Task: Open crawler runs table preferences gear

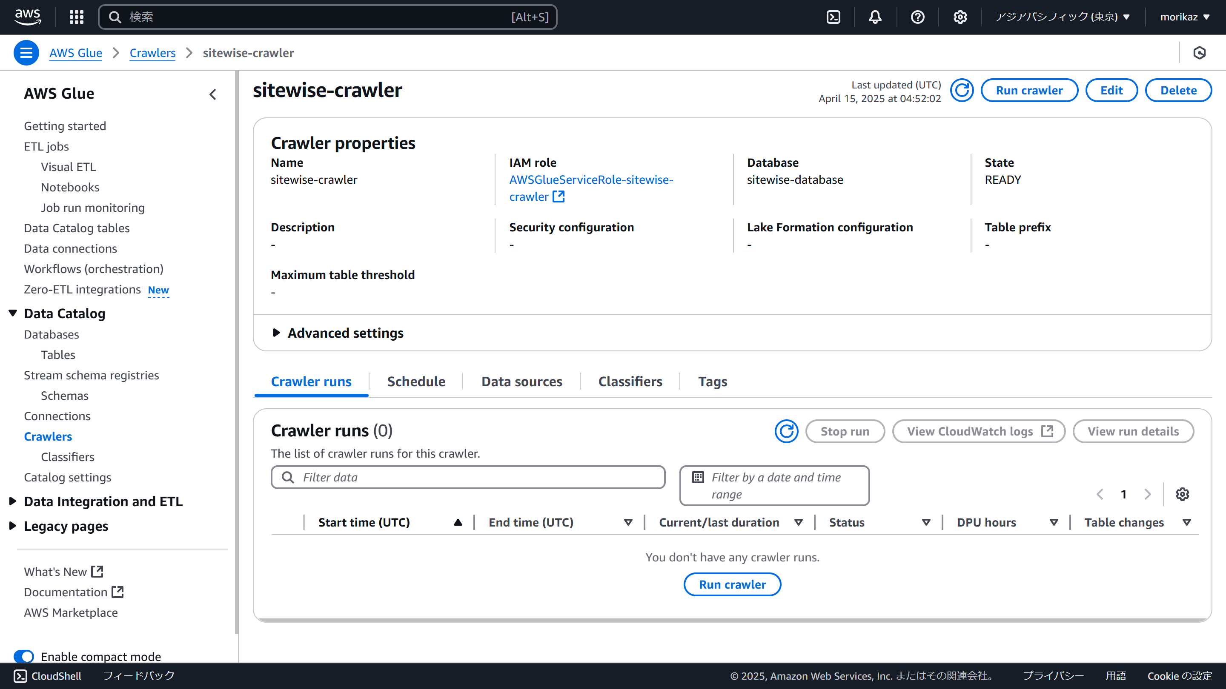Action: click(x=1182, y=494)
